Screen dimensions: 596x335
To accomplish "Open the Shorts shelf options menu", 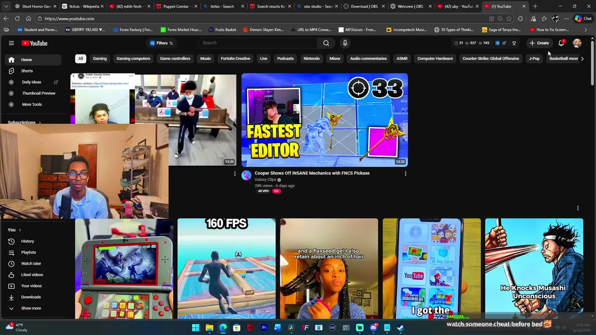I will [x=578, y=208].
